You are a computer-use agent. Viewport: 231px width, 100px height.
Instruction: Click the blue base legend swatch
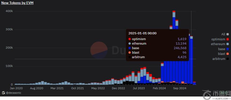click(x=228, y=49)
